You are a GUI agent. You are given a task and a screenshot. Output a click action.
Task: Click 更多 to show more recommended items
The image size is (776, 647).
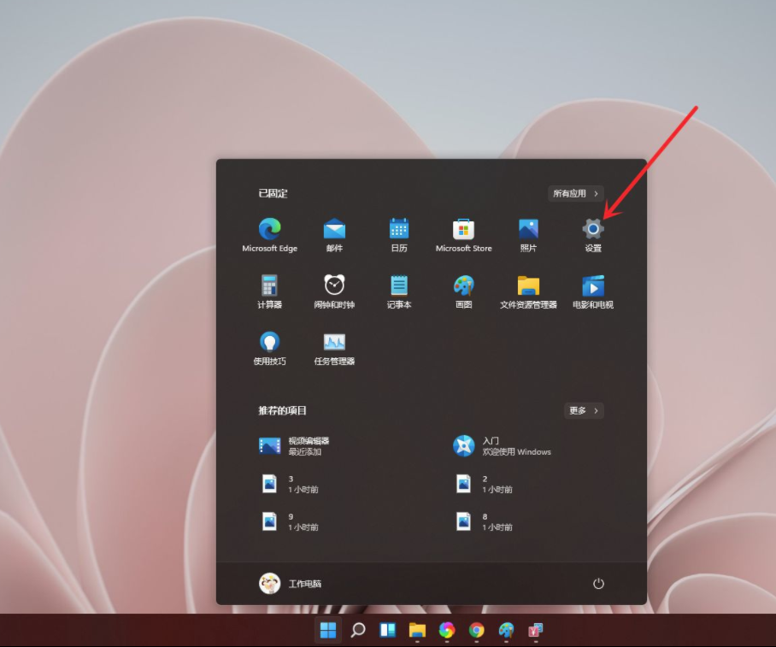click(x=585, y=410)
